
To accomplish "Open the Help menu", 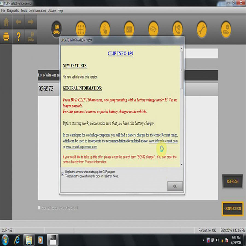I will (60, 11).
